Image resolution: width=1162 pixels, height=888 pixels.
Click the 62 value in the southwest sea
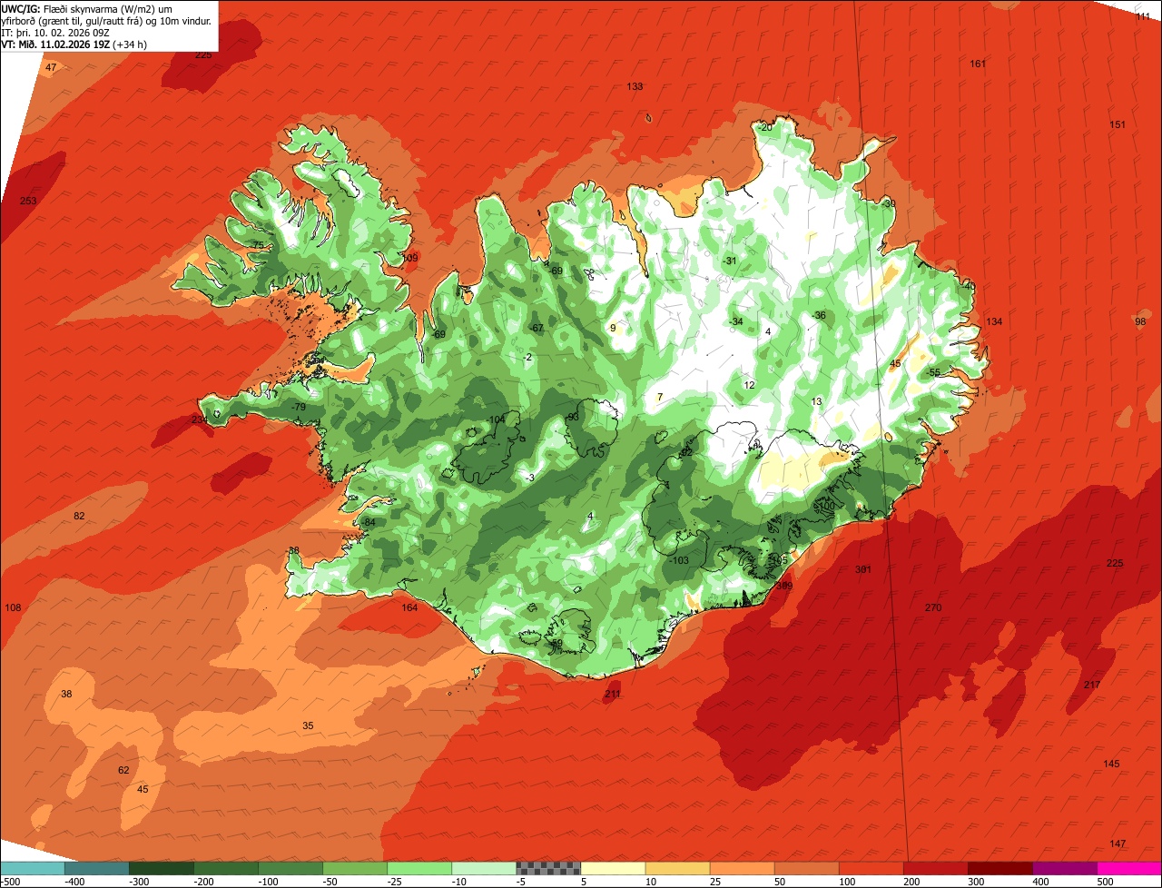pyautogui.click(x=123, y=770)
